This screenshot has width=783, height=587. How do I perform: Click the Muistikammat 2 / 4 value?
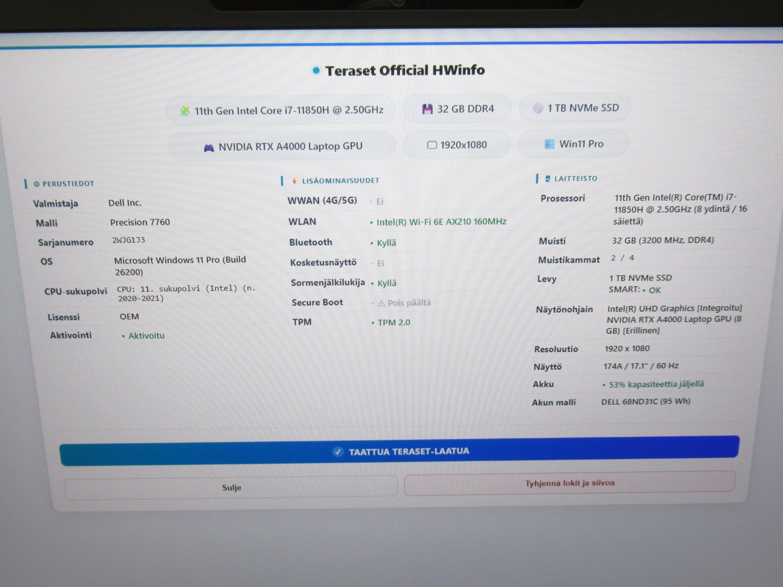(x=622, y=258)
